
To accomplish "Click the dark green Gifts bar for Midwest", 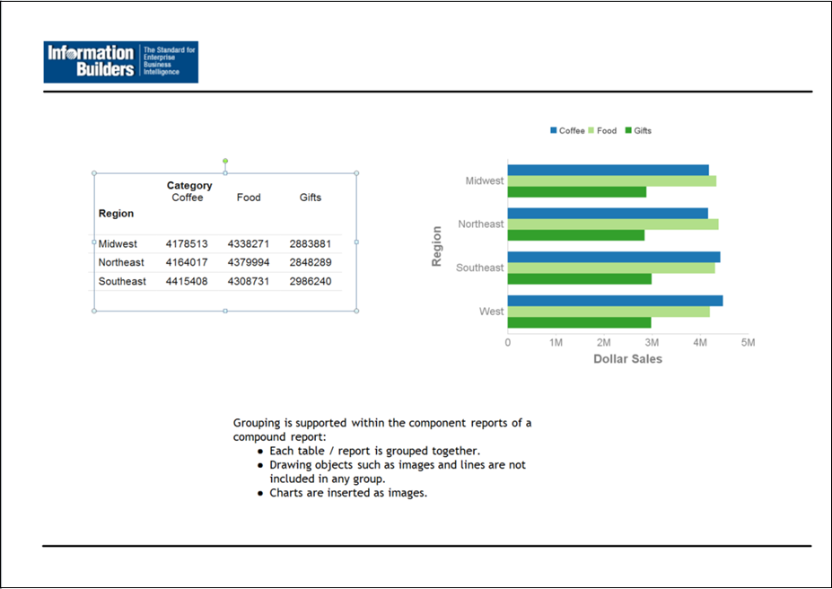I will click(576, 191).
